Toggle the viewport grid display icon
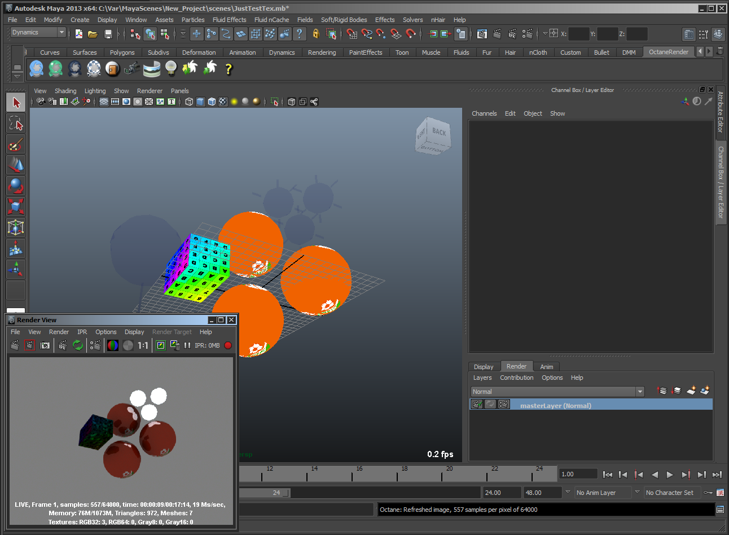 click(104, 102)
